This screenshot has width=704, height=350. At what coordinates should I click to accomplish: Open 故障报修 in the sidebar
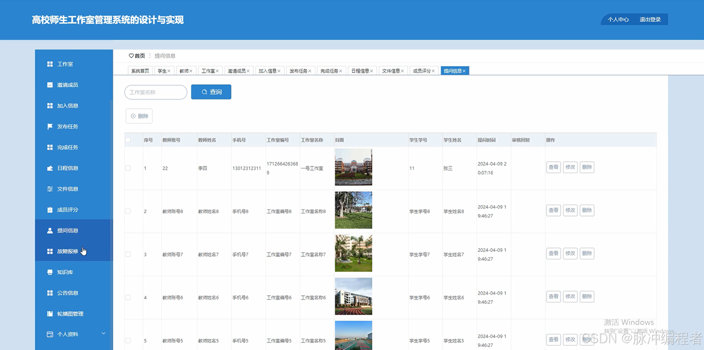(x=74, y=251)
